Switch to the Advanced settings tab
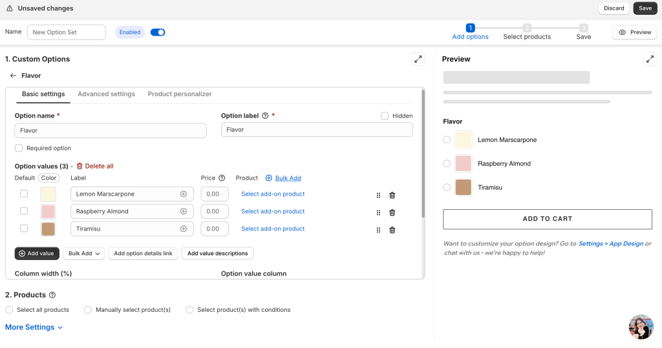Image resolution: width=662 pixels, height=348 pixels. 106,94
